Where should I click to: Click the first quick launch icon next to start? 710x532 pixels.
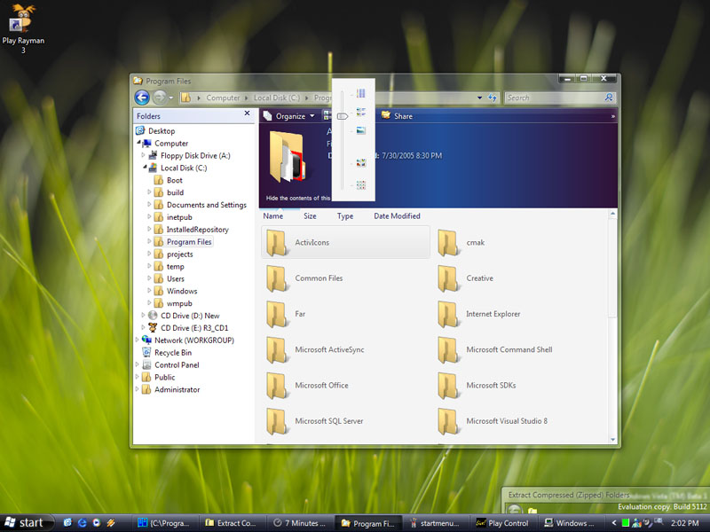[x=67, y=522]
